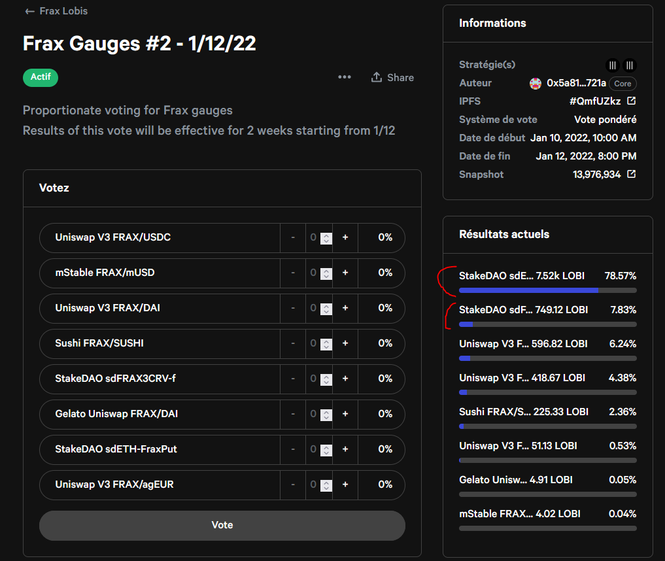This screenshot has width=665, height=561.
Task: Click spinner arrows for mStable FRAX/mUSD
Action: (x=326, y=273)
